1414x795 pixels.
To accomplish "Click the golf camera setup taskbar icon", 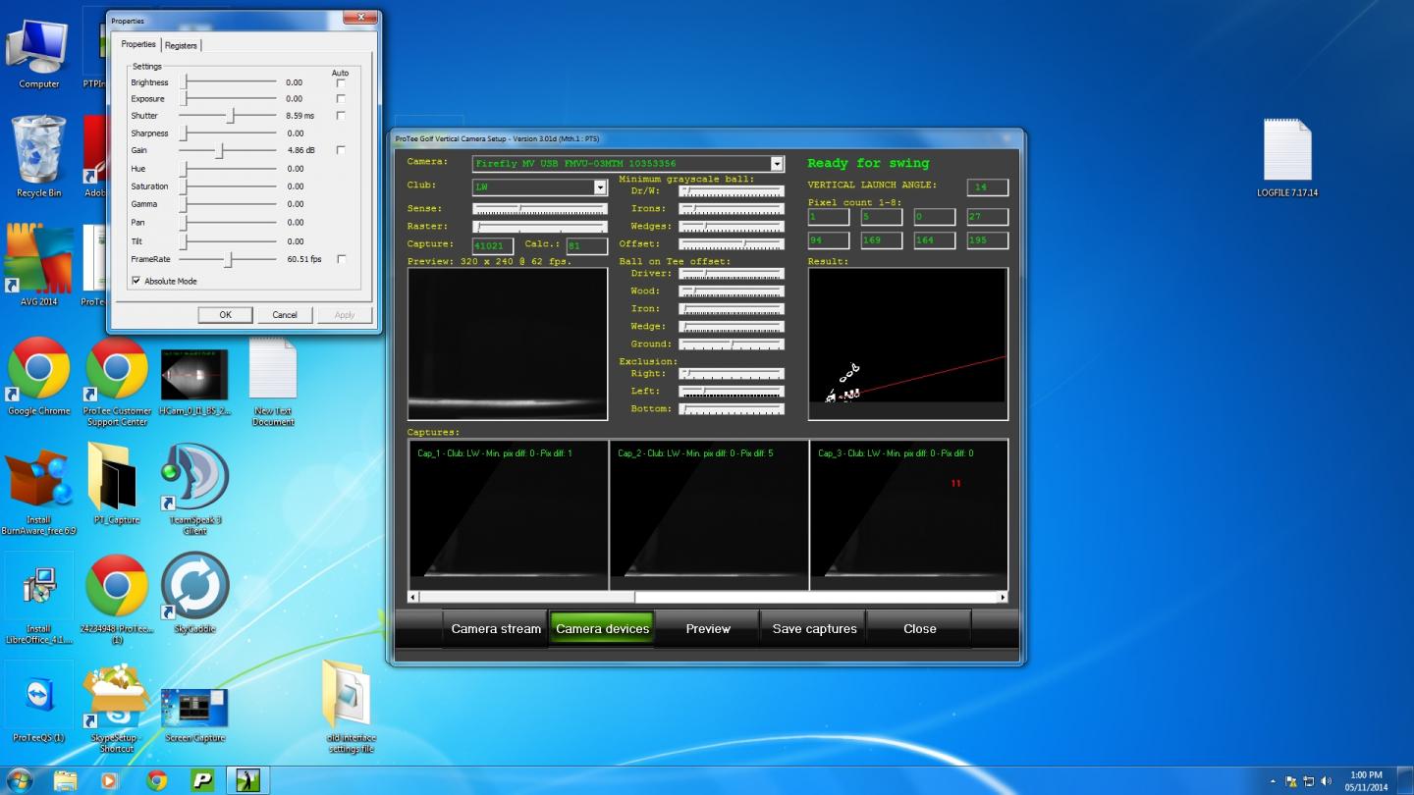I will coord(249,781).
